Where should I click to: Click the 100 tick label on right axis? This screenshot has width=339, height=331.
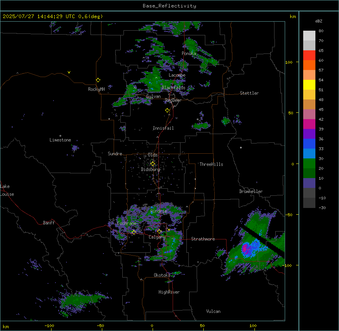(289, 62)
